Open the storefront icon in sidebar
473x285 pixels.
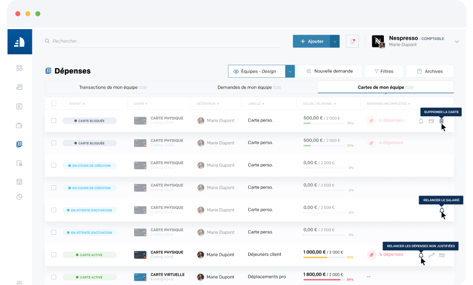[19, 182]
